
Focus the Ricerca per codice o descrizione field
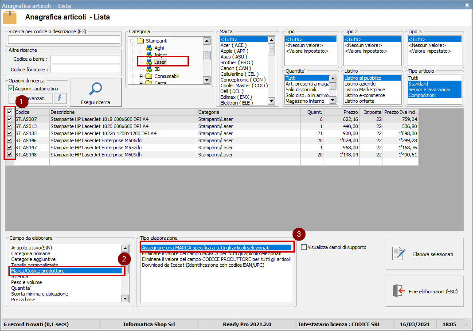pos(64,40)
